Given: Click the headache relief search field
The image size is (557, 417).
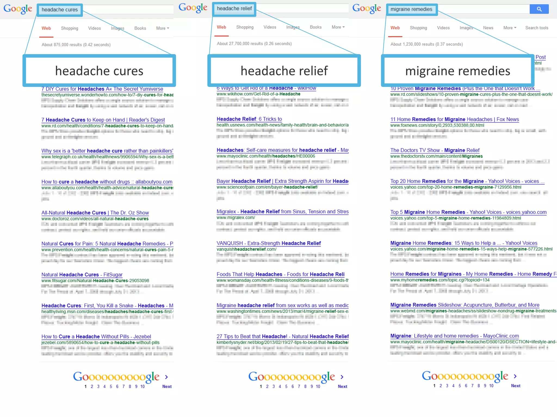Looking at the screenshot, I should tap(281, 9).
